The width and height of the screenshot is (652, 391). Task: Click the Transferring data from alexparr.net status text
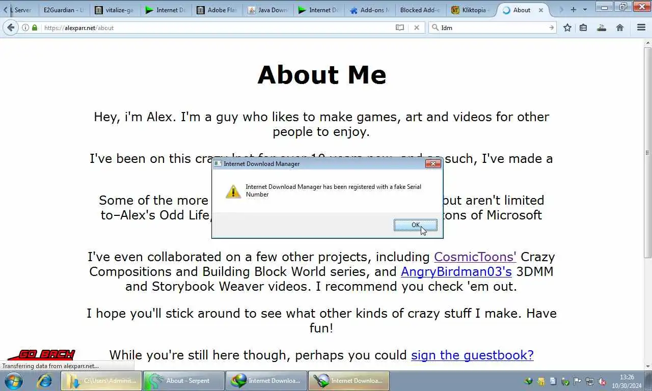tap(50, 366)
